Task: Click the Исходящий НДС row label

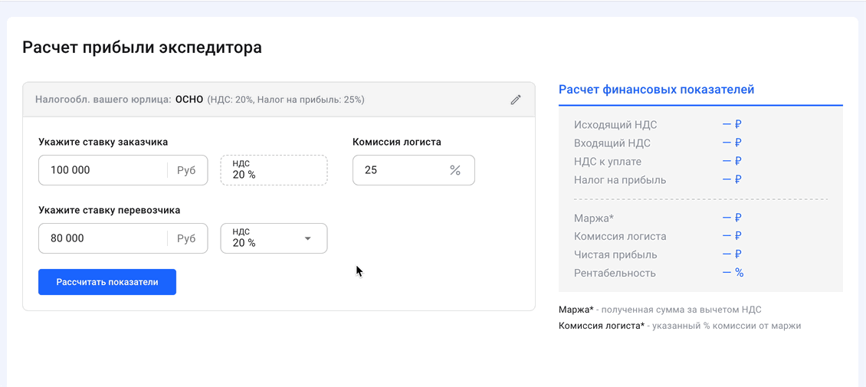Action: point(615,125)
